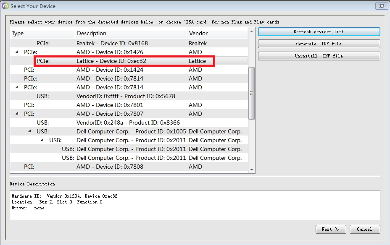Click the device list scroll up arrow
390x245 pixels.
coord(252,32)
